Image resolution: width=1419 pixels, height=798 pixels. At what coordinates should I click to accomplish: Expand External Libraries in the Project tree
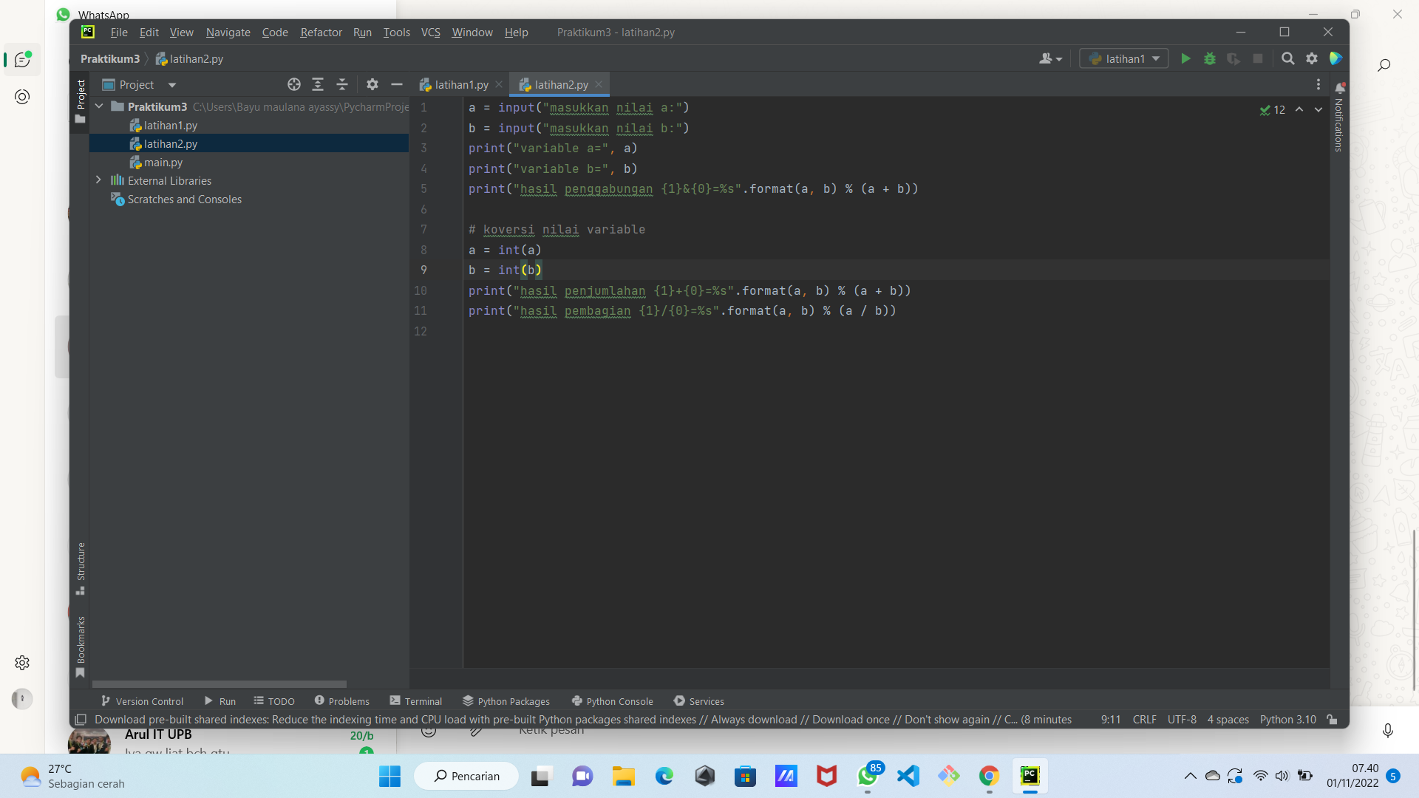point(98,180)
